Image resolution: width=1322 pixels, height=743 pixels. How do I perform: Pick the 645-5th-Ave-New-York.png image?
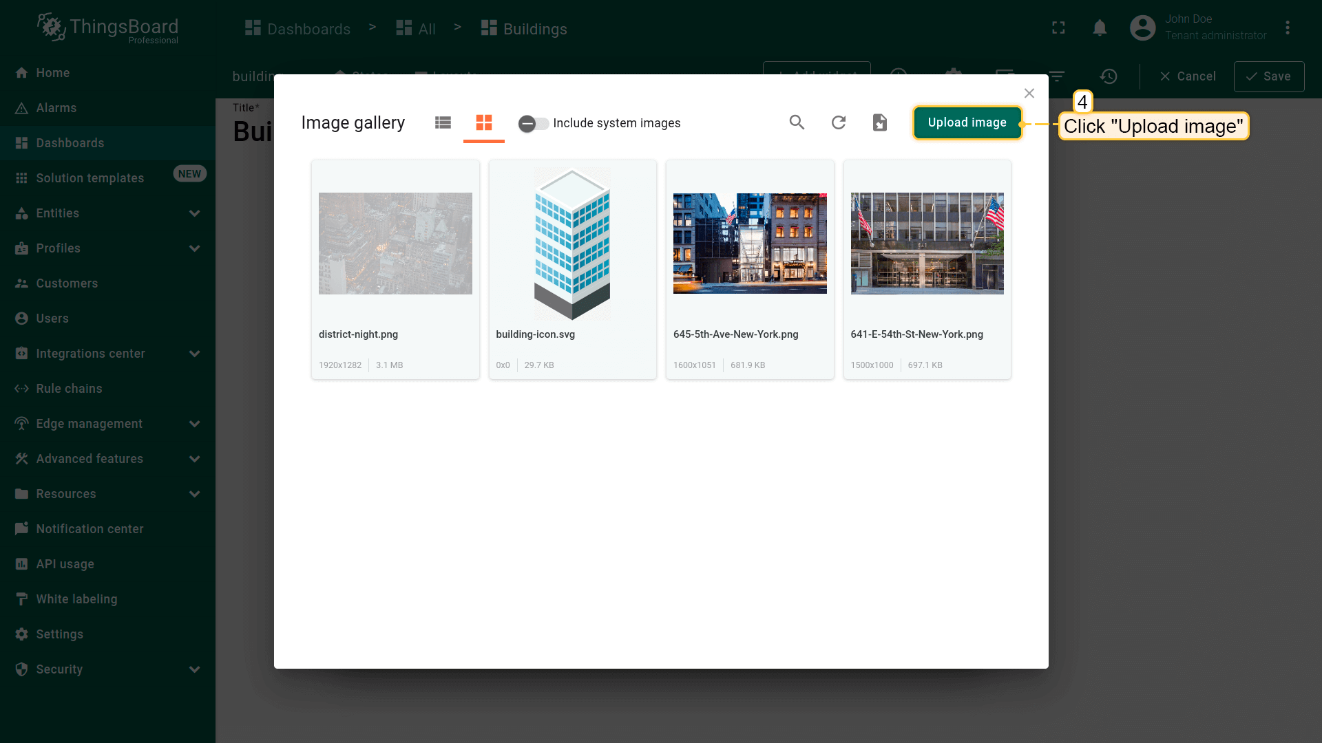[750, 244]
